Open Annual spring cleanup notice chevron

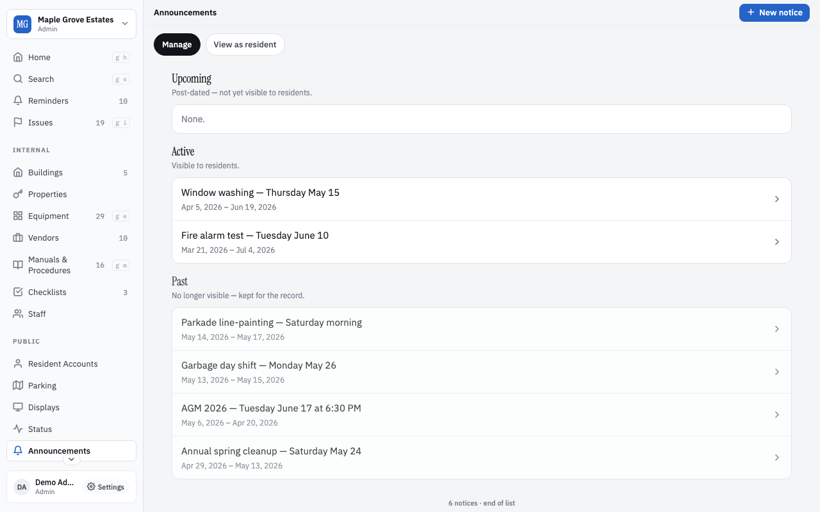coord(776,458)
